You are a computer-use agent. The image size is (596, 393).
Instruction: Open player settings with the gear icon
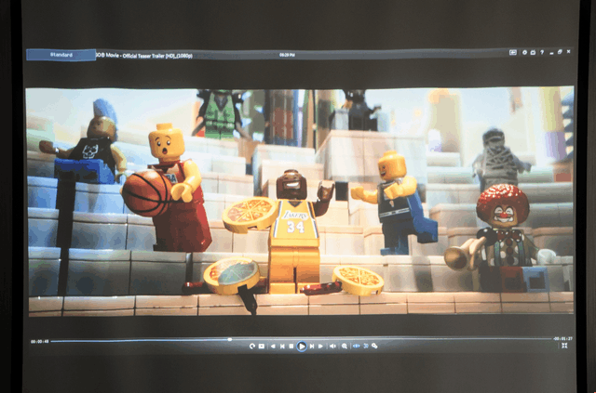[x=524, y=52]
